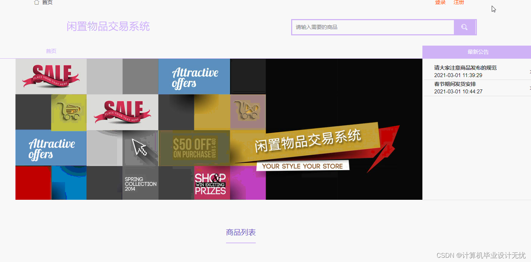Open notice 请大家注意商品发布的规范
531x262 pixels.
pyautogui.click(x=466, y=68)
